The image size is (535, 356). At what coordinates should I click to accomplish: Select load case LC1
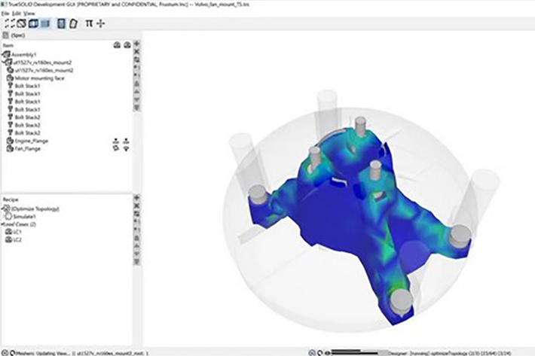pos(17,232)
